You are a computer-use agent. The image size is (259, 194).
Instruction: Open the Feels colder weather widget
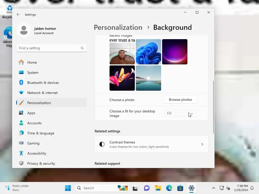click(x=17, y=188)
